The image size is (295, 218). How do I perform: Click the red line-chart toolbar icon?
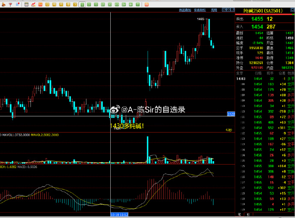coord(33,4)
